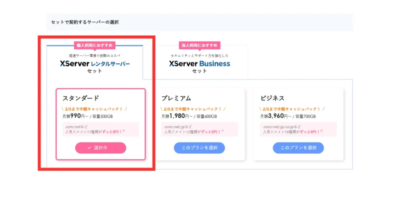The height and width of the screenshot is (213, 406).
Task: Click the XServer レンタルサーバー logo
Action: coord(95,63)
